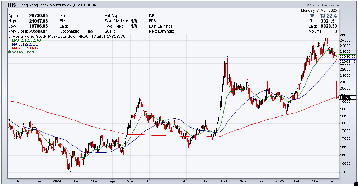Viewport: 358px width, 186px height.
Task: Click the blue 22651.10 MA price tag
Action: pos(347,62)
